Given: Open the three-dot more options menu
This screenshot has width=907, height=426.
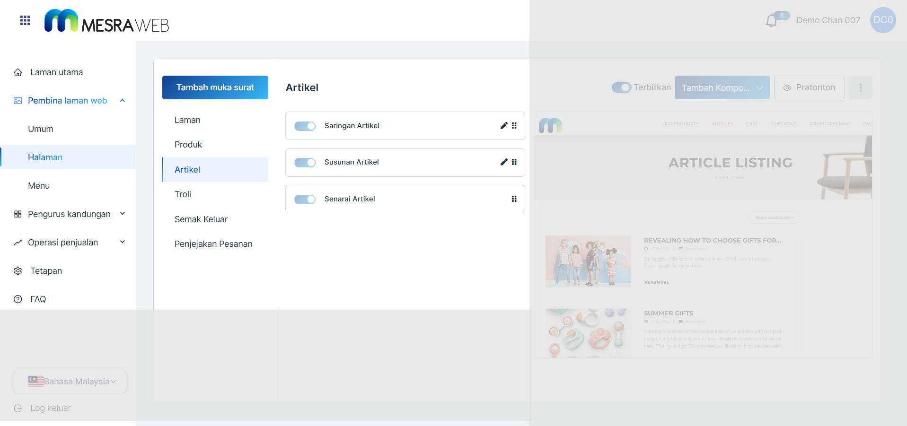Looking at the screenshot, I should coord(860,87).
